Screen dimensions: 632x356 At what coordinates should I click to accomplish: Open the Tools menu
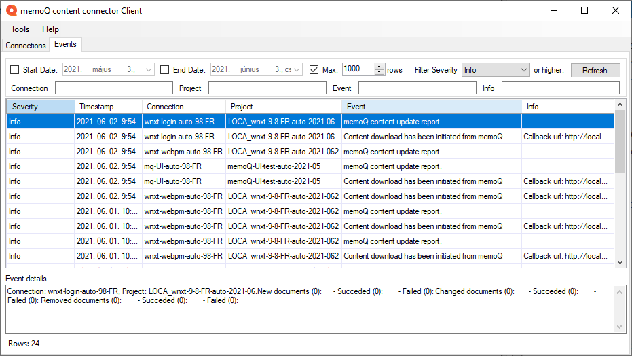pos(20,29)
